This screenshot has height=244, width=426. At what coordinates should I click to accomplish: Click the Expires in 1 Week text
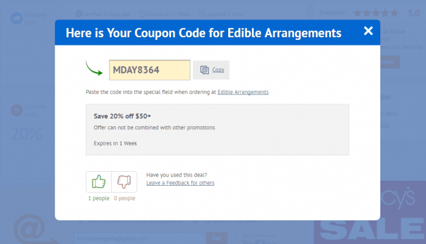pyautogui.click(x=115, y=144)
